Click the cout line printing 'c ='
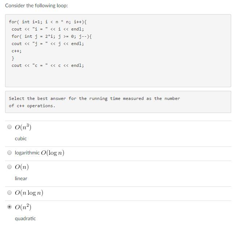This screenshot has height=226, width=233. point(48,65)
